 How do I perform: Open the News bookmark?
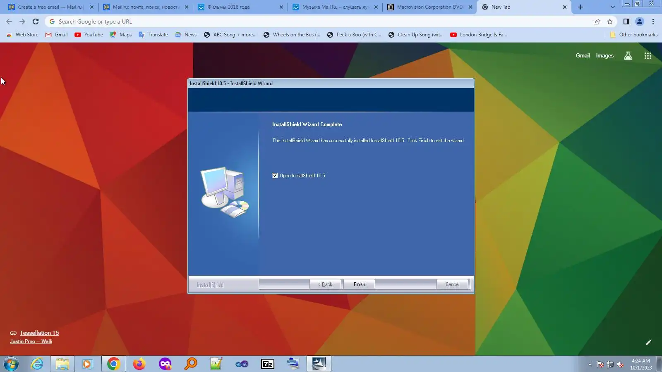(x=186, y=35)
